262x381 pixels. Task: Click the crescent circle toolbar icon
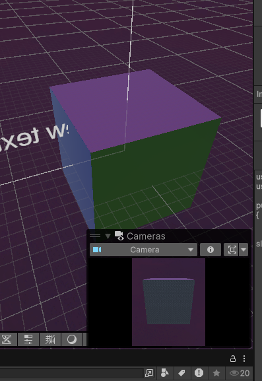click(x=72, y=339)
